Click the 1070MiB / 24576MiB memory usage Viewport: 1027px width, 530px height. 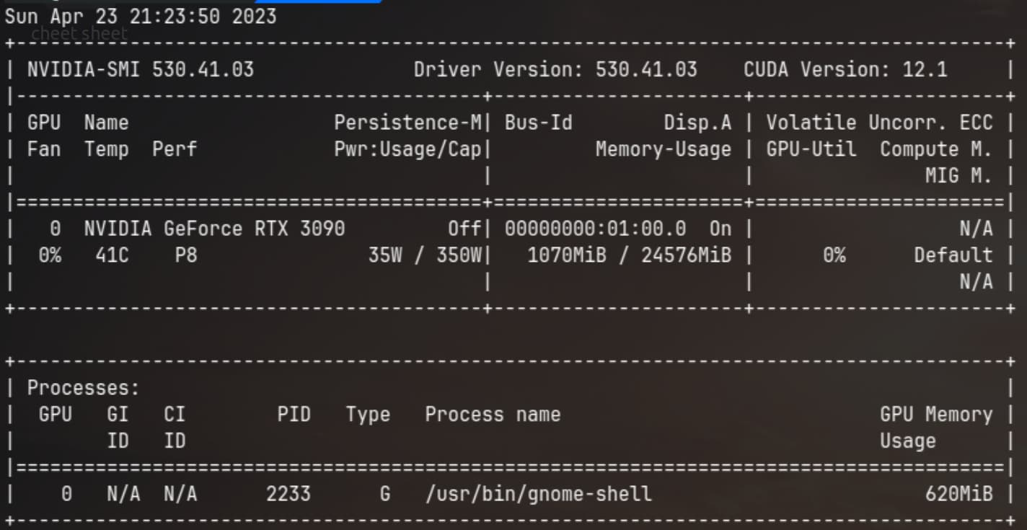629,255
